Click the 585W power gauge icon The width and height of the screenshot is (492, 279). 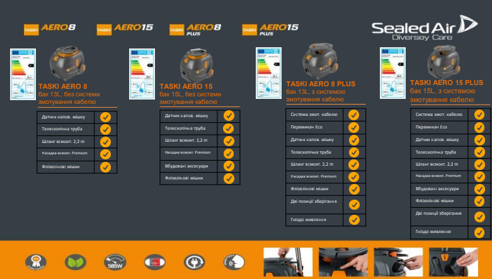[115, 262]
